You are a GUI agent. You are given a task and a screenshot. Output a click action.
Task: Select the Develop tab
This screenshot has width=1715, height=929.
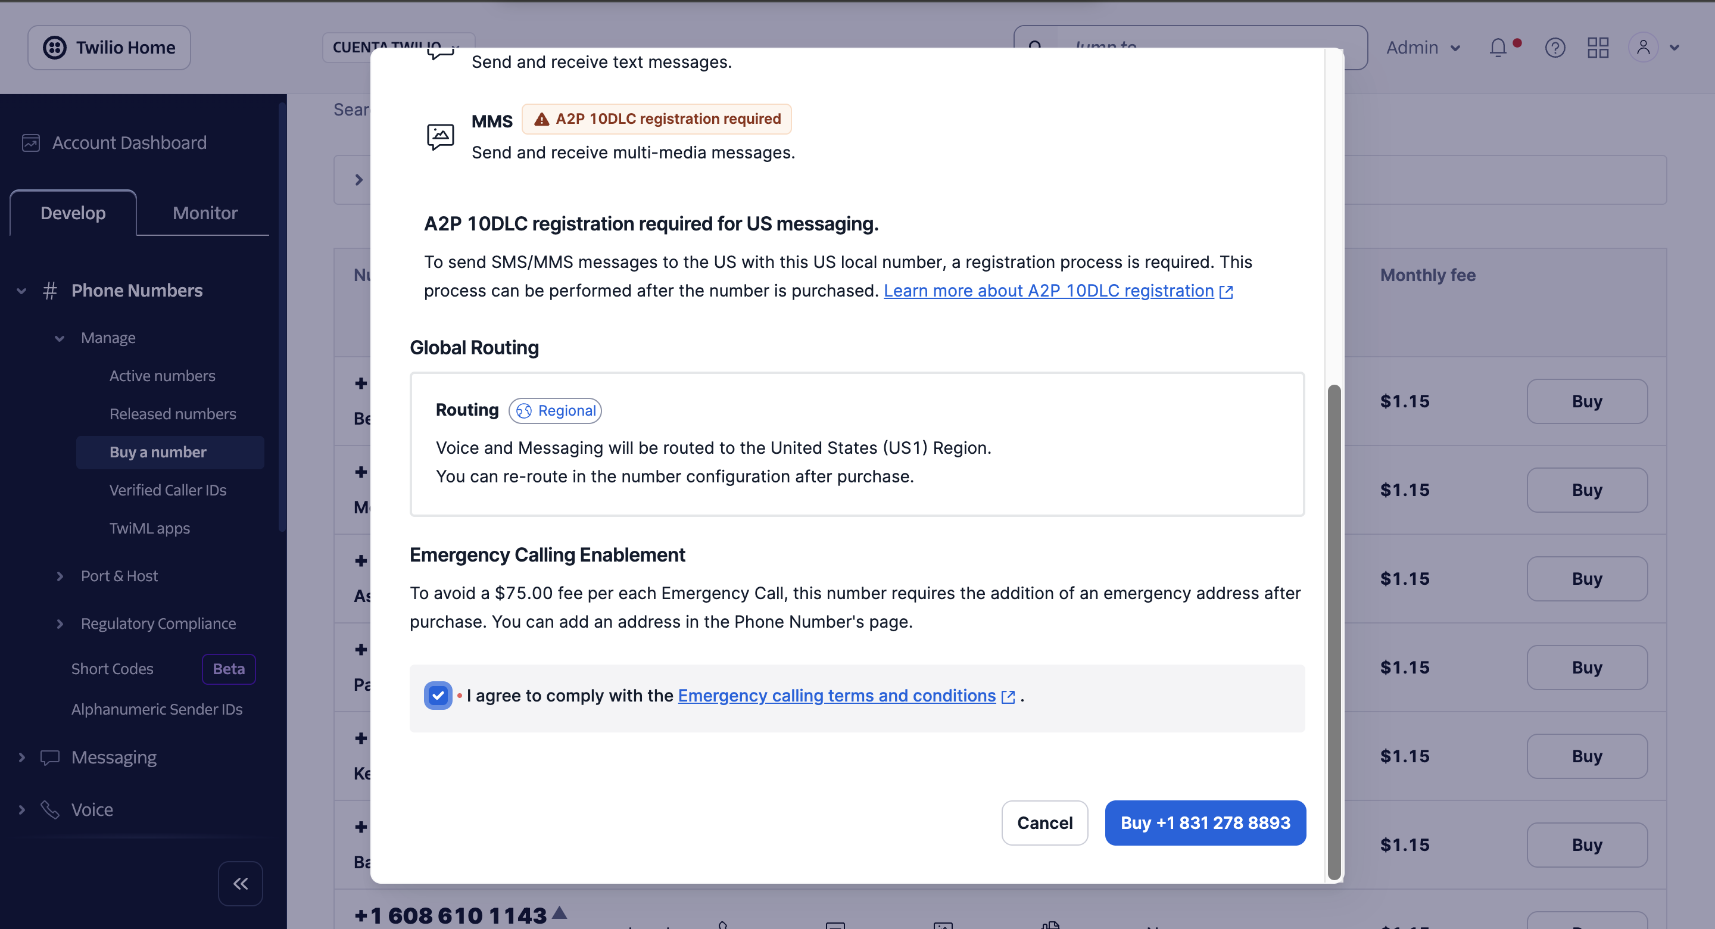click(x=73, y=213)
